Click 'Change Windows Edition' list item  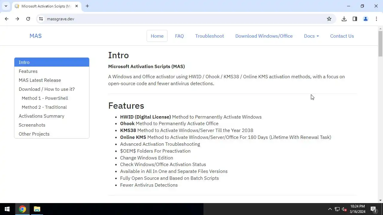pos(147,158)
